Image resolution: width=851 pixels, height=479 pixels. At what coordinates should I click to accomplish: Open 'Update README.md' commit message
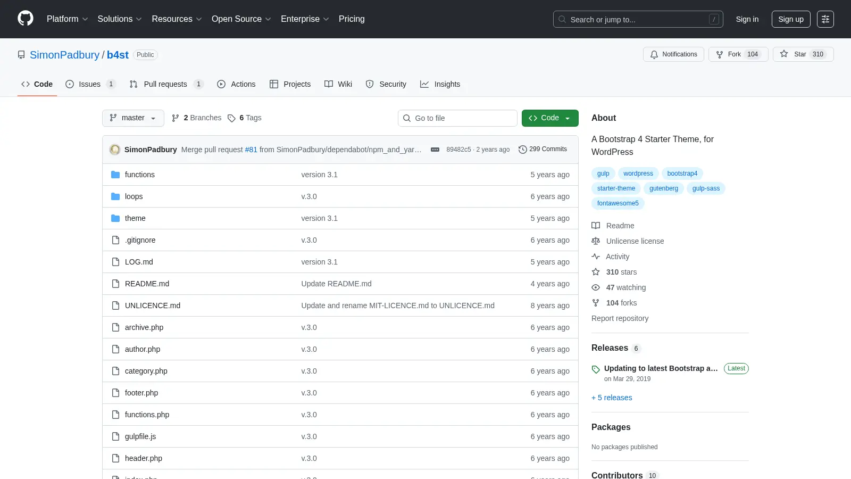tap(336, 284)
